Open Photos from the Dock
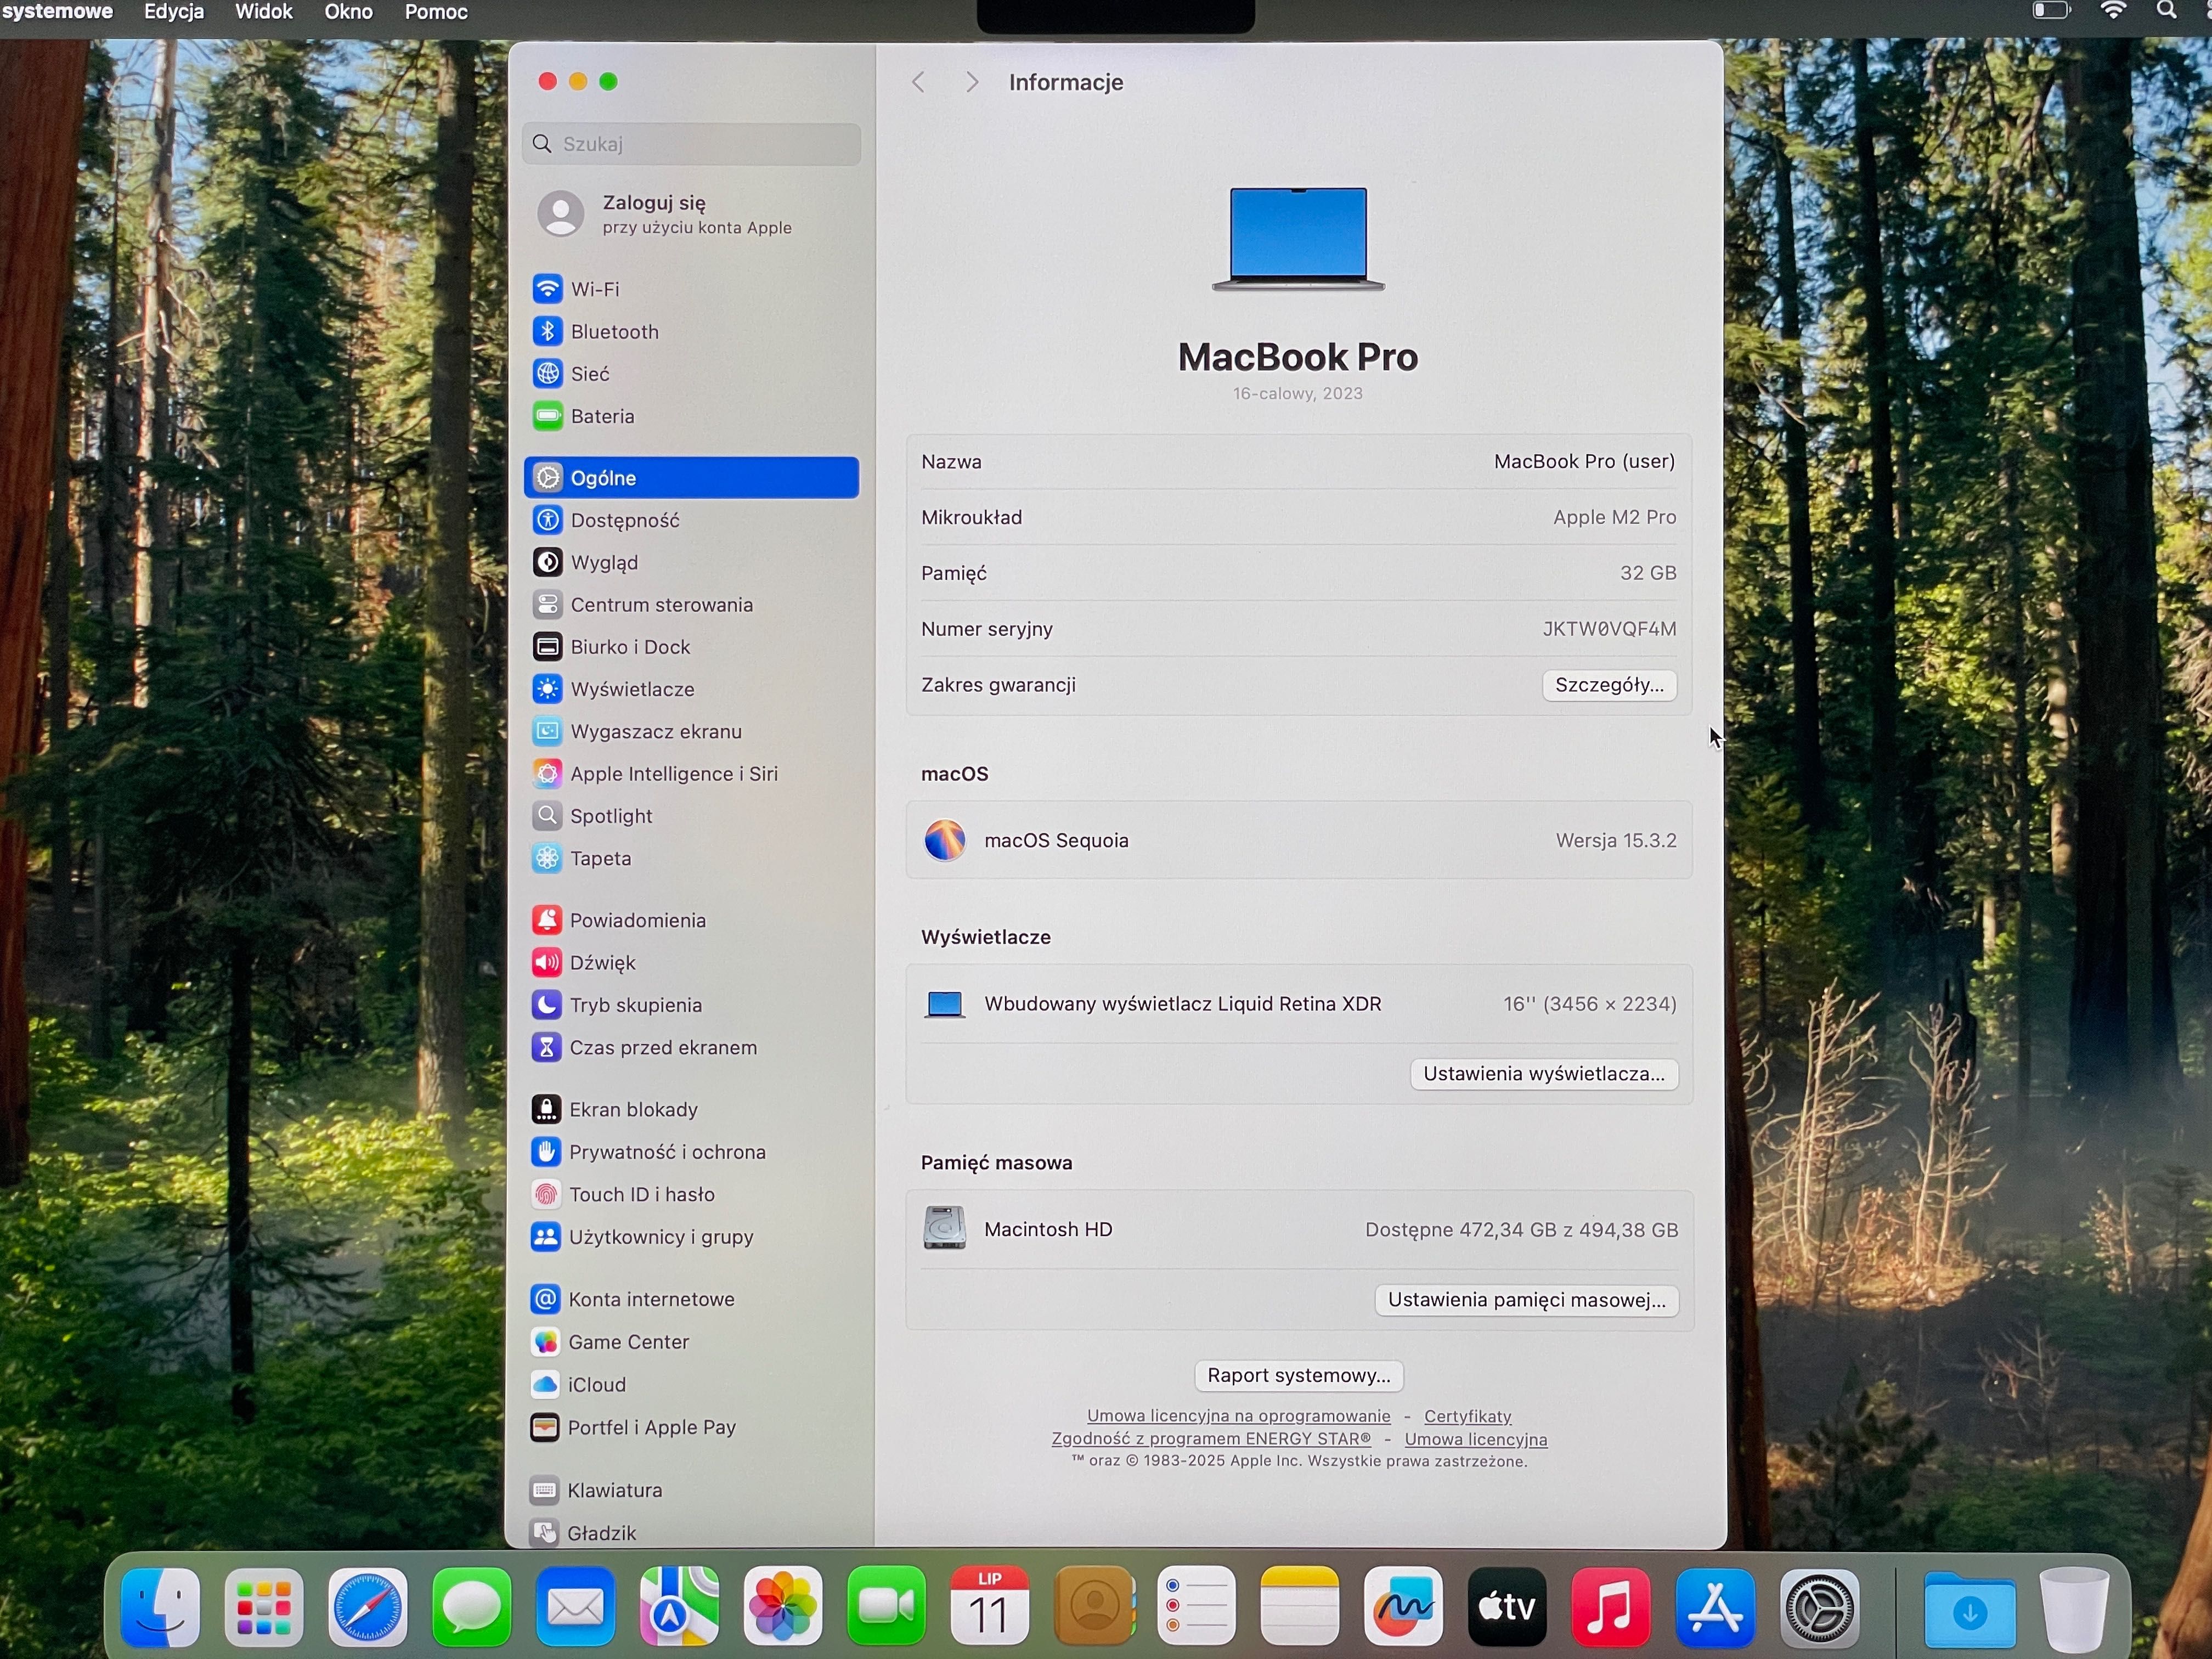2212x1659 pixels. point(783,1607)
